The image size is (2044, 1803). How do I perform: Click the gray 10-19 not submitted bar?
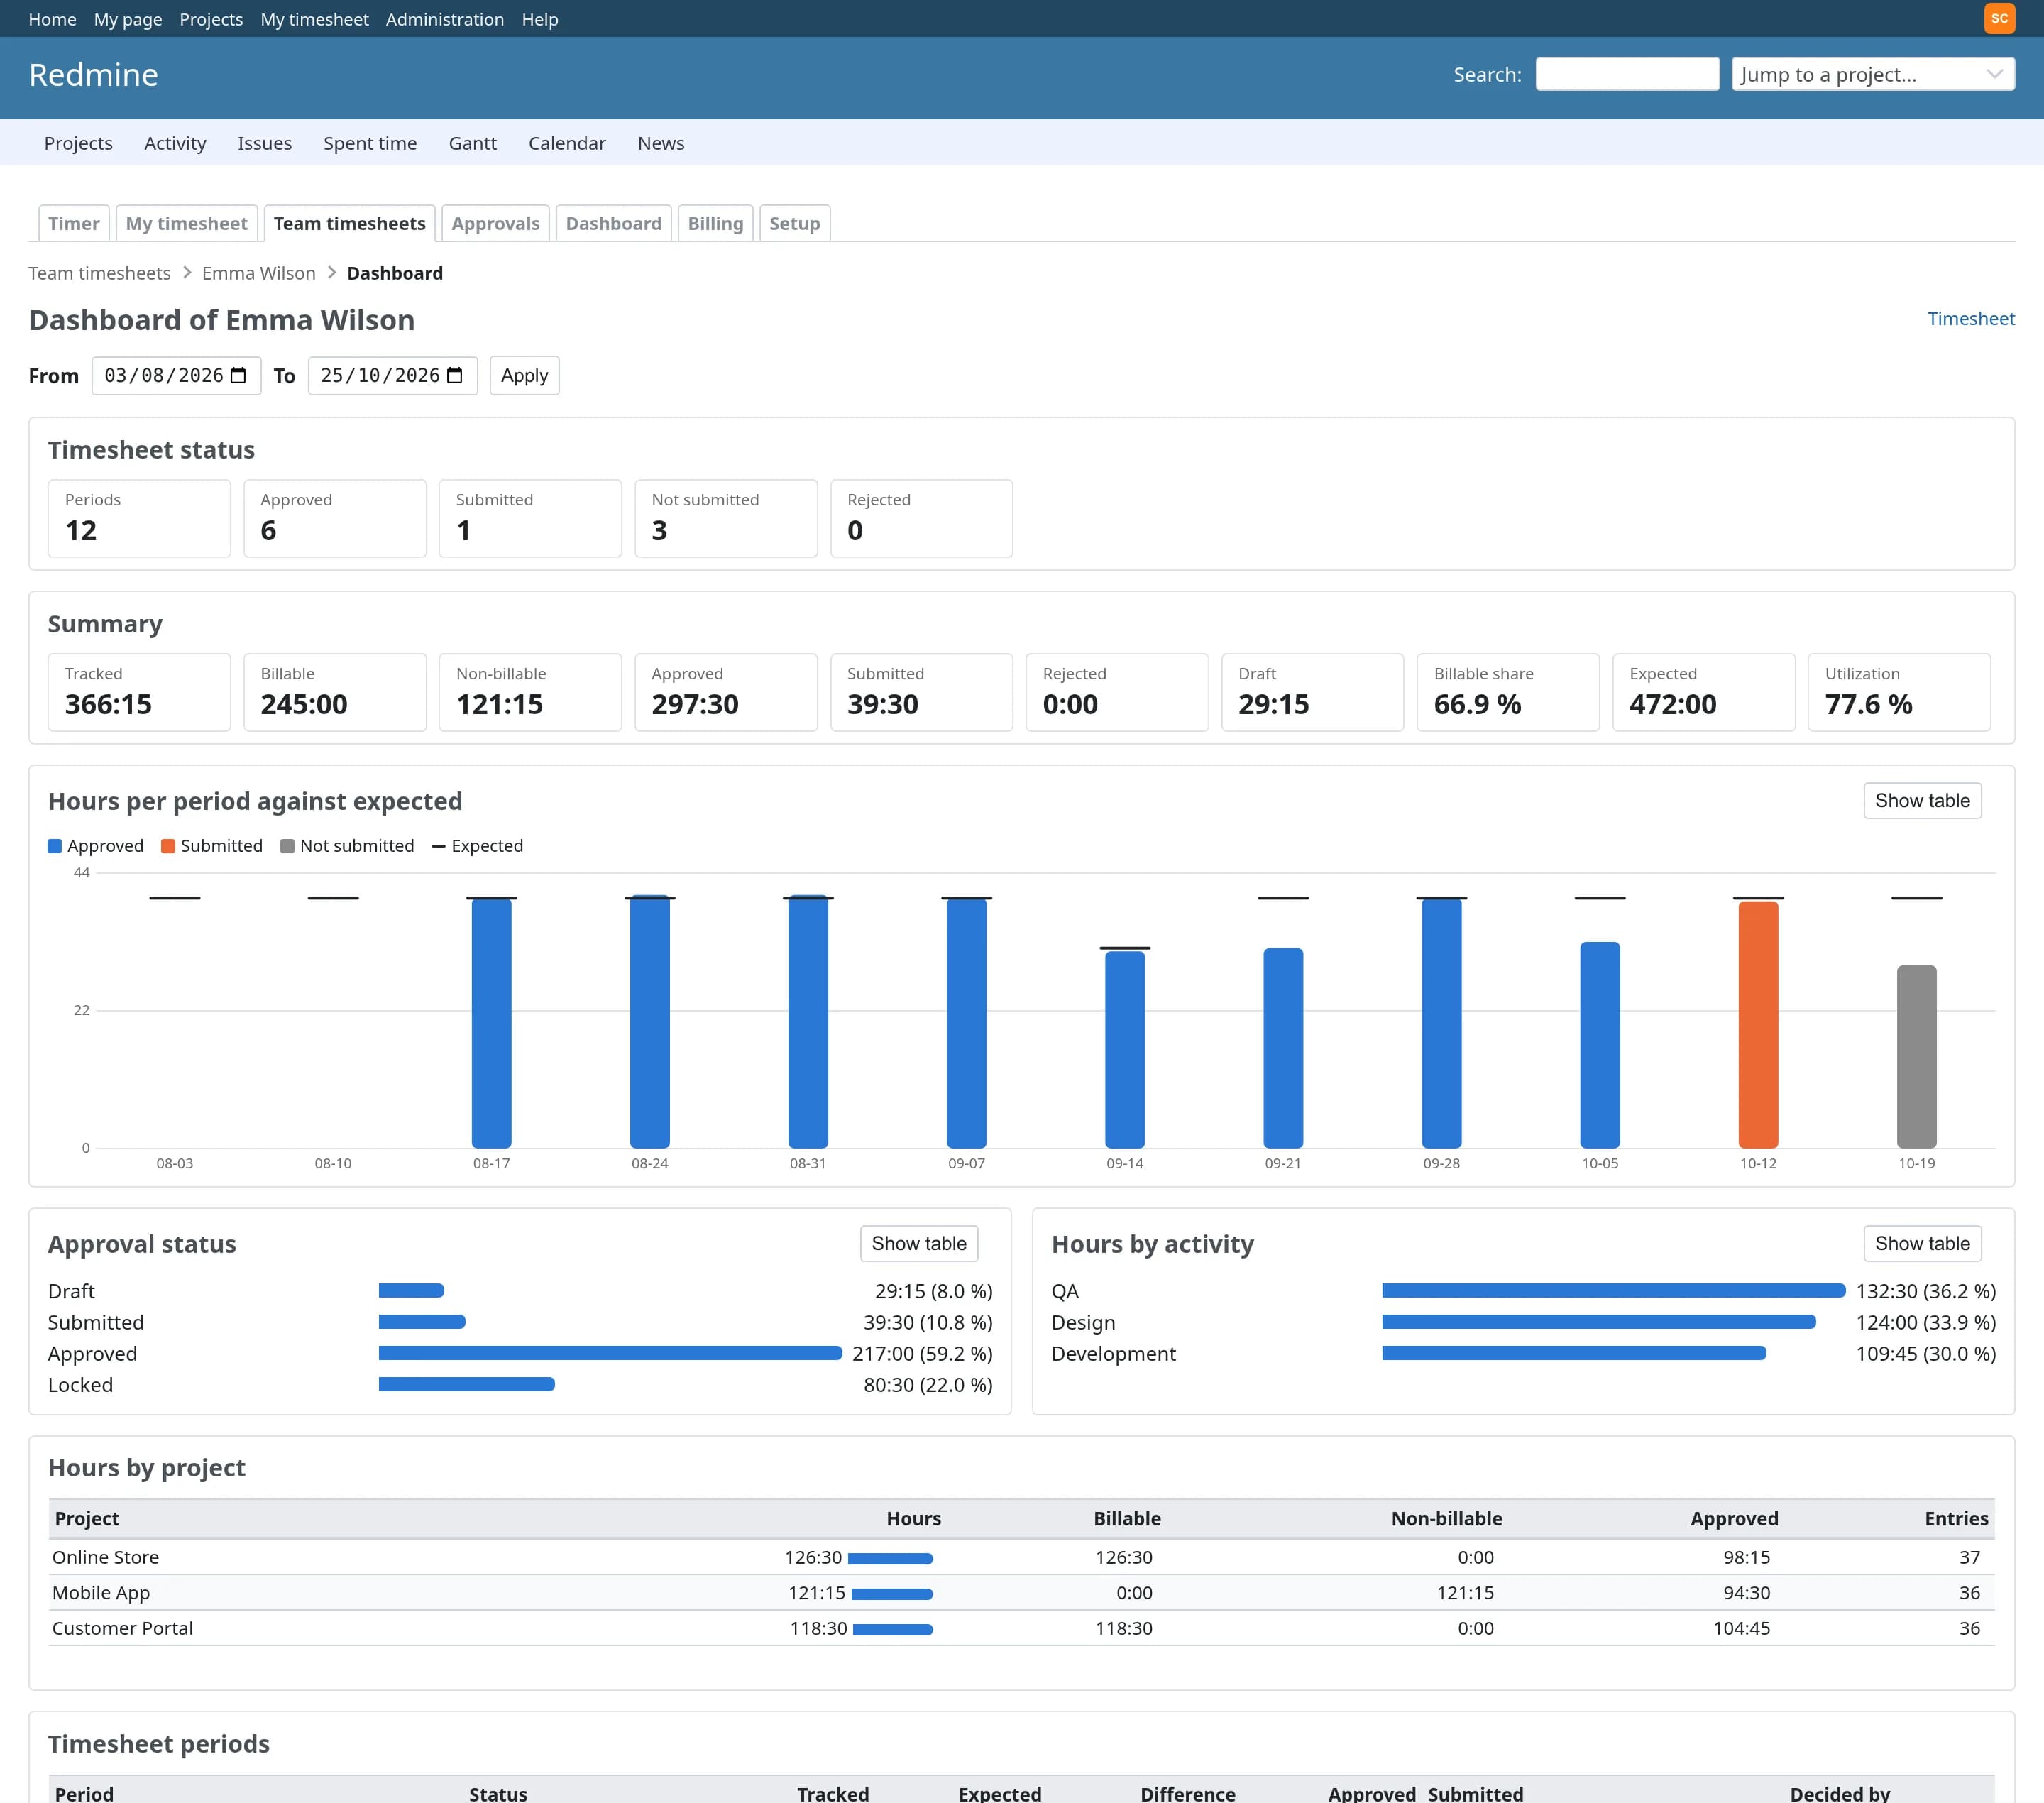point(1916,1056)
